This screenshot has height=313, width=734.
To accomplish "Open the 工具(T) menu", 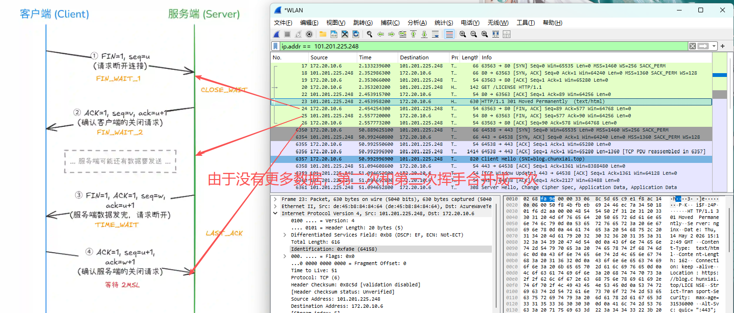I will click(526, 23).
